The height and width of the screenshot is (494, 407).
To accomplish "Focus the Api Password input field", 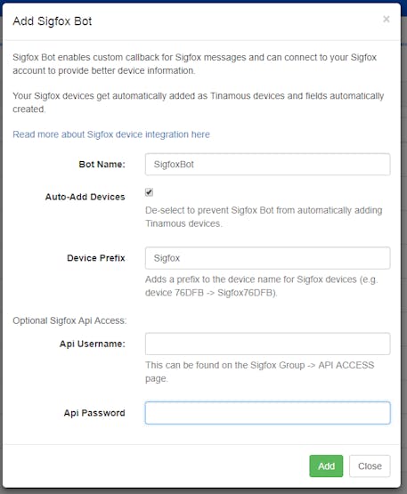I will point(268,413).
